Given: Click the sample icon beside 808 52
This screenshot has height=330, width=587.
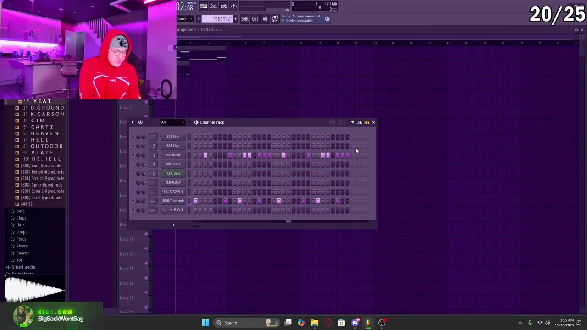Looking at the screenshot, I should pos(17,204).
